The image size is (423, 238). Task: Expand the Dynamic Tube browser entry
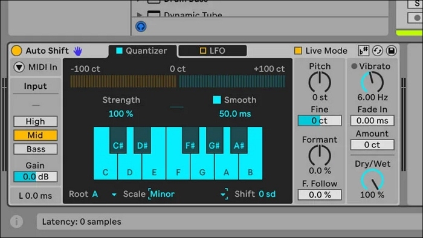click(139, 14)
